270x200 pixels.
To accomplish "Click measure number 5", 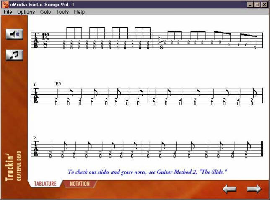I will tap(35, 137).
